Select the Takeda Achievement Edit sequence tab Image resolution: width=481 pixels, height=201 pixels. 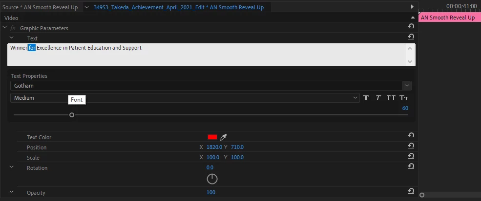pos(179,7)
